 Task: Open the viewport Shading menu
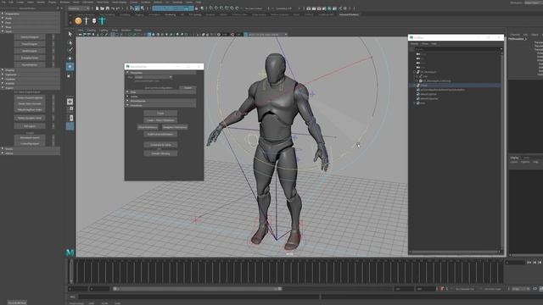[91, 30]
